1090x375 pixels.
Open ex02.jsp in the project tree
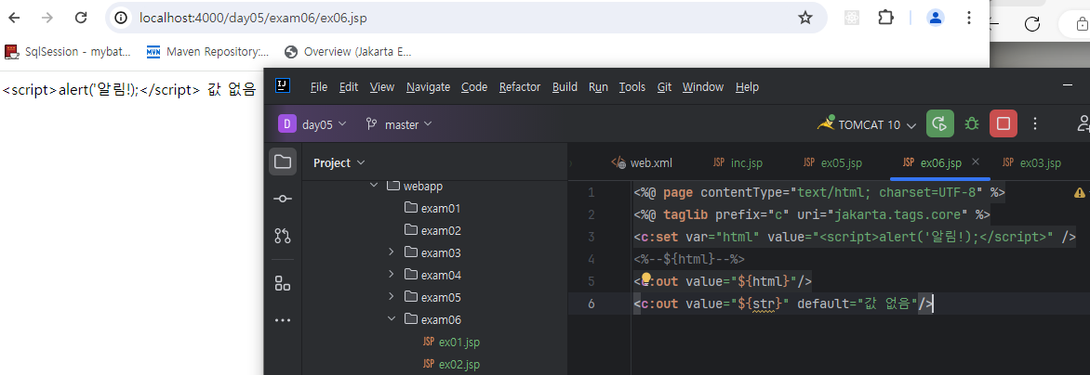tap(451, 364)
